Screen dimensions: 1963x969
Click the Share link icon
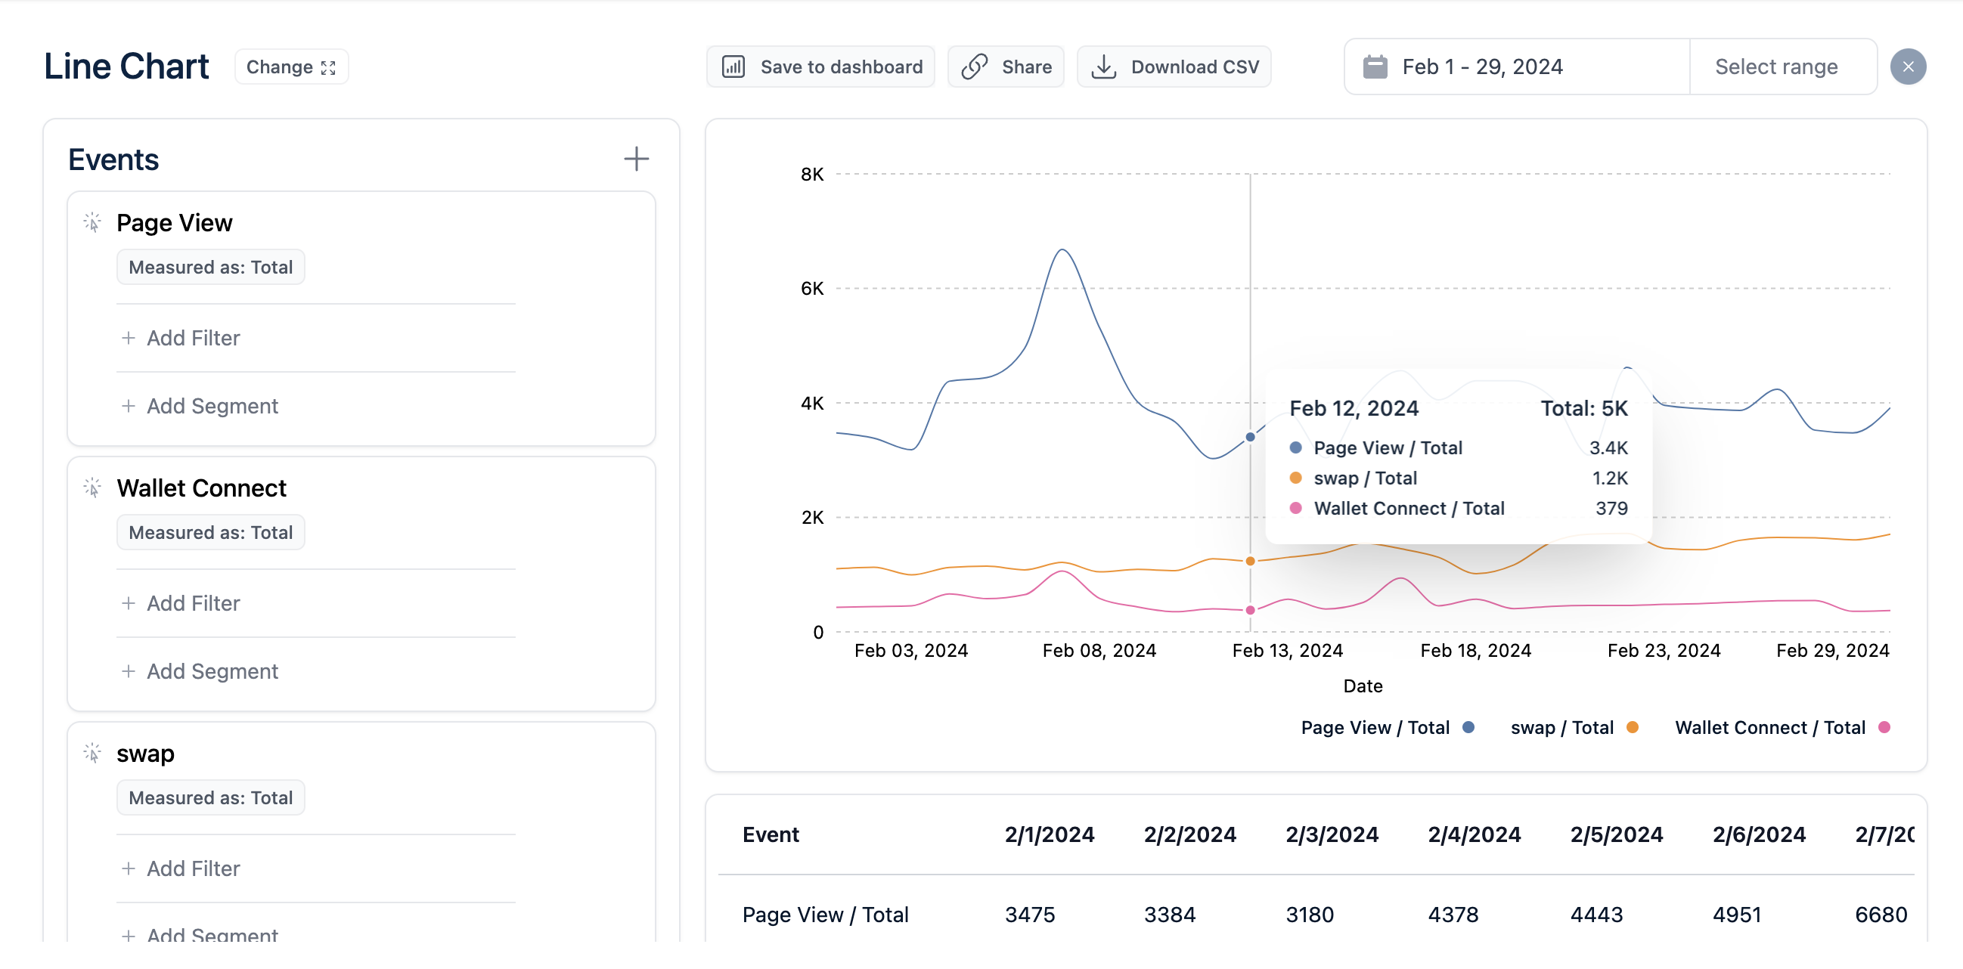[974, 67]
